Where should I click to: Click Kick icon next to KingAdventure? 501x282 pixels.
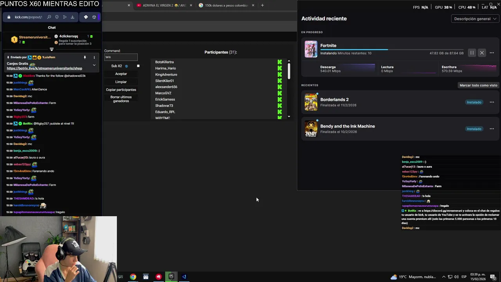(x=279, y=74)
